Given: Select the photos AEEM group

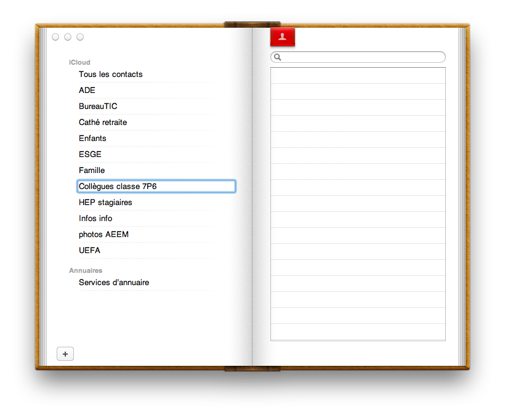Looking at the screenshot, I should [103, 235].
